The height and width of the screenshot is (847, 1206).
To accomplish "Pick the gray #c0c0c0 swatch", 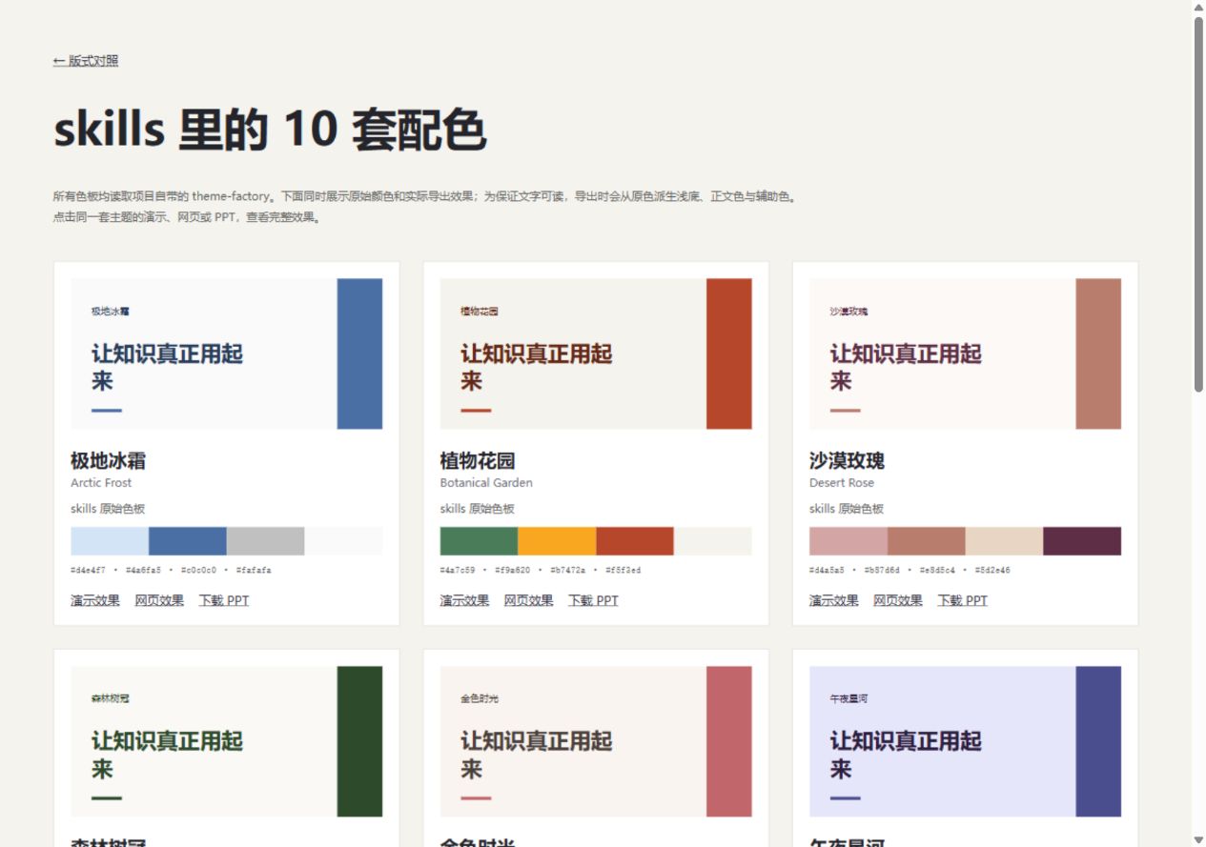I will (265, 541).
